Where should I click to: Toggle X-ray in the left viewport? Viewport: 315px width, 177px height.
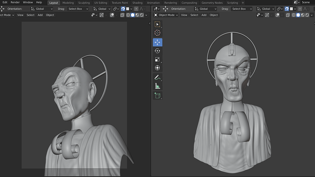(x=122, y=15)
